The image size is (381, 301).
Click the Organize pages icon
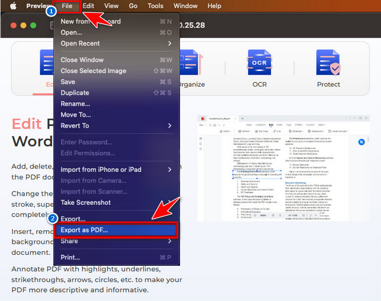click(191, 62)
